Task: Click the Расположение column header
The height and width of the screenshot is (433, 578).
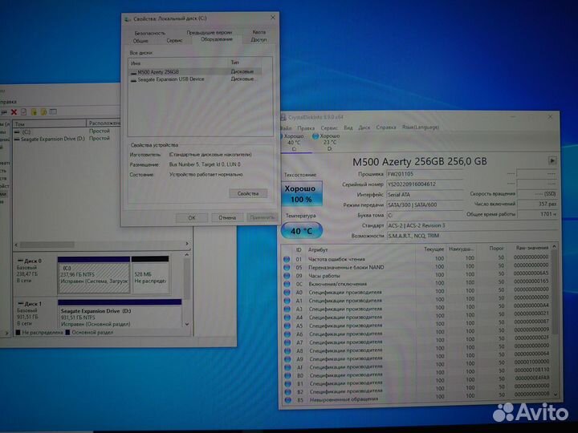Action: (x=104, y=123)
